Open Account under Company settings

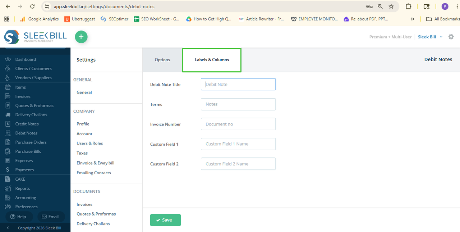click(x=84, y=134)
